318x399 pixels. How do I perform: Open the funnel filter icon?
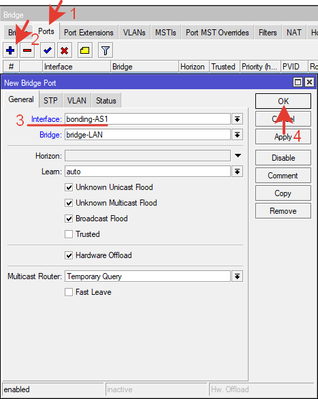pos(106,50)
